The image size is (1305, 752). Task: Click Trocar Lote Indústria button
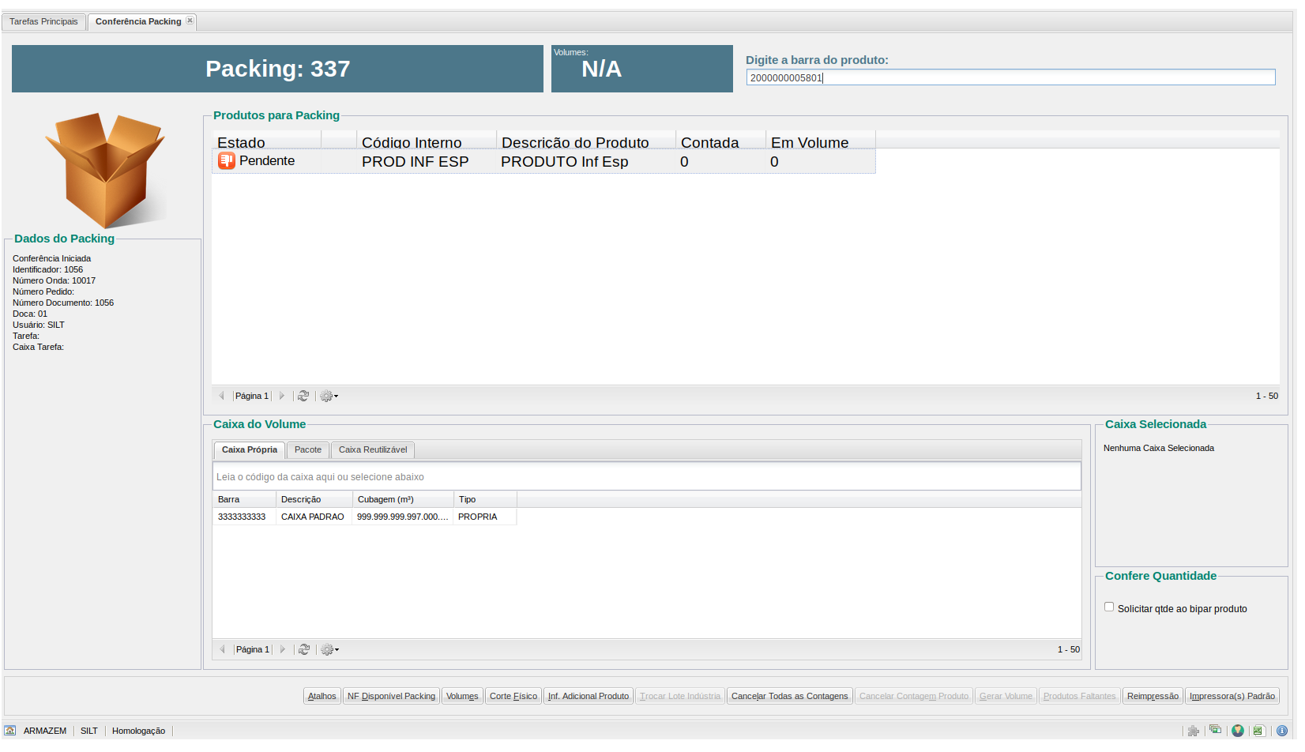(680, 696)
